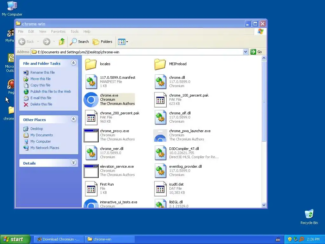Select the D3DCompiler_47.dll file icon

pos(160,153)
